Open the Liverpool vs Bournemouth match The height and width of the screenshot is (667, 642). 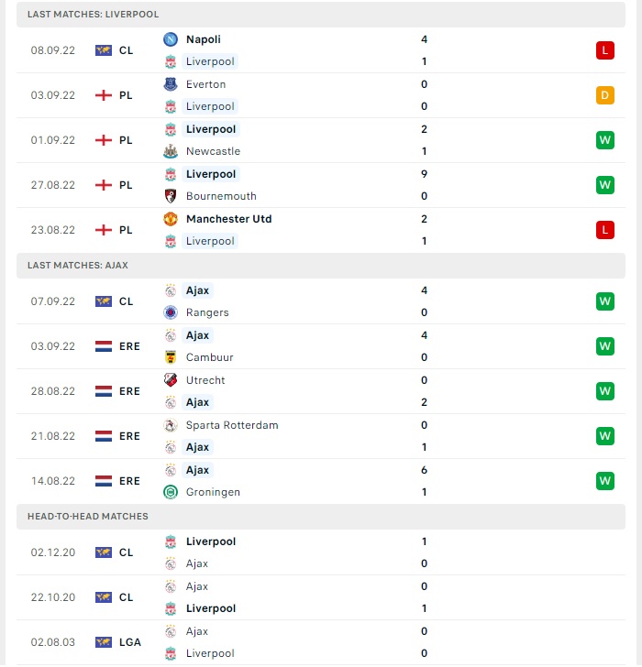click(x=321, y=185)
